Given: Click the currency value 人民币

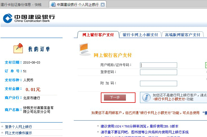Looking at the screenshot, I should [28, 80].
